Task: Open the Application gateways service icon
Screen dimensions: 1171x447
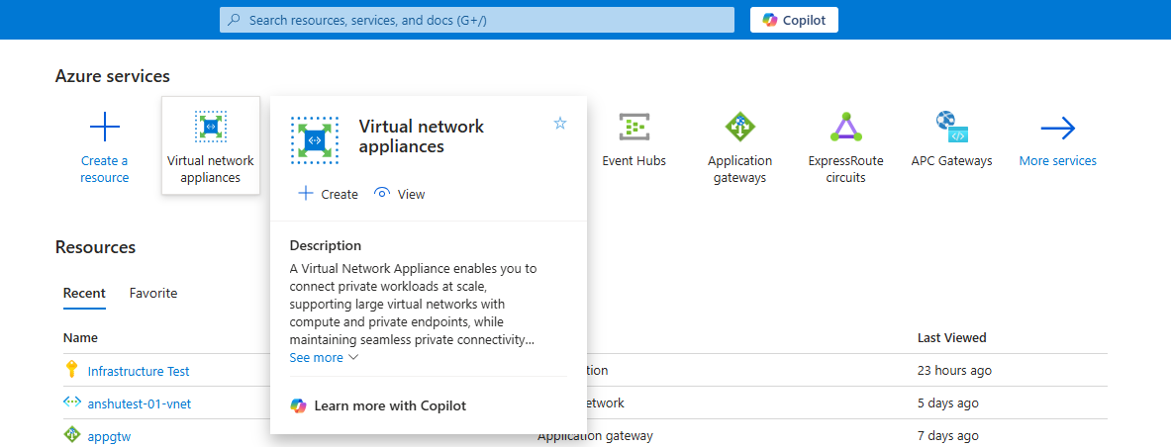Action: click(x=740, y=128)
